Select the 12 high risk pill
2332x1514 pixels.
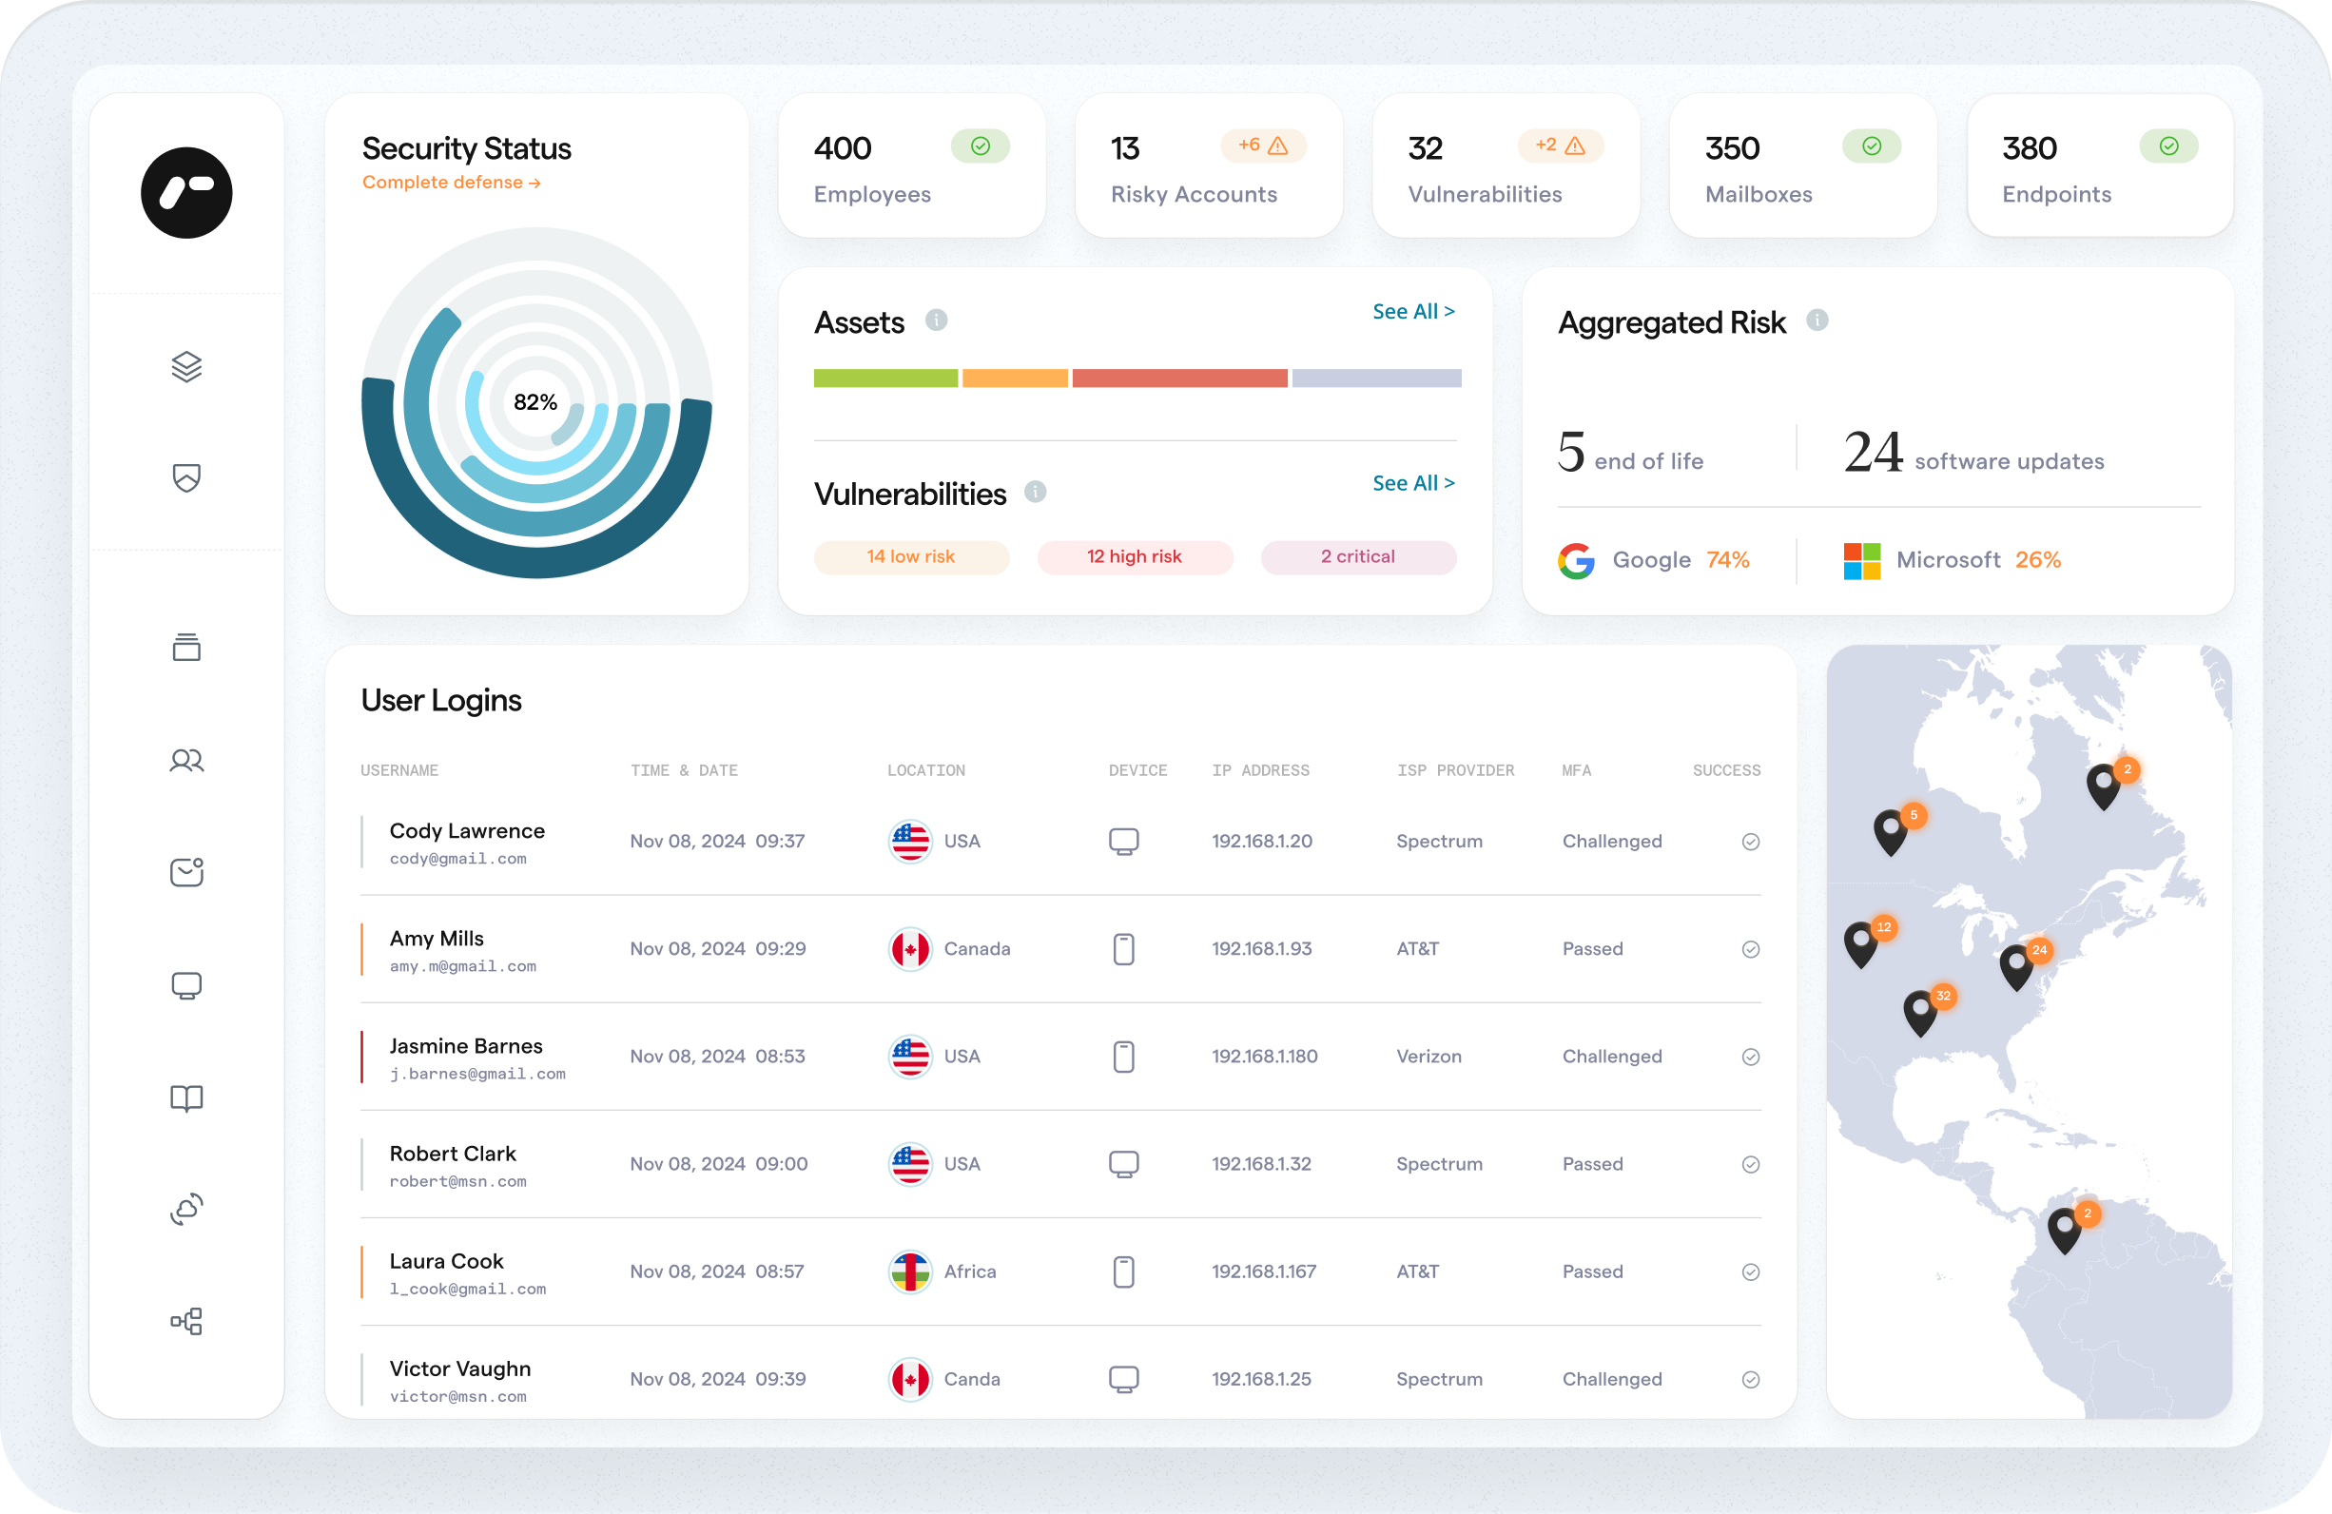(x=1134, y=556)
